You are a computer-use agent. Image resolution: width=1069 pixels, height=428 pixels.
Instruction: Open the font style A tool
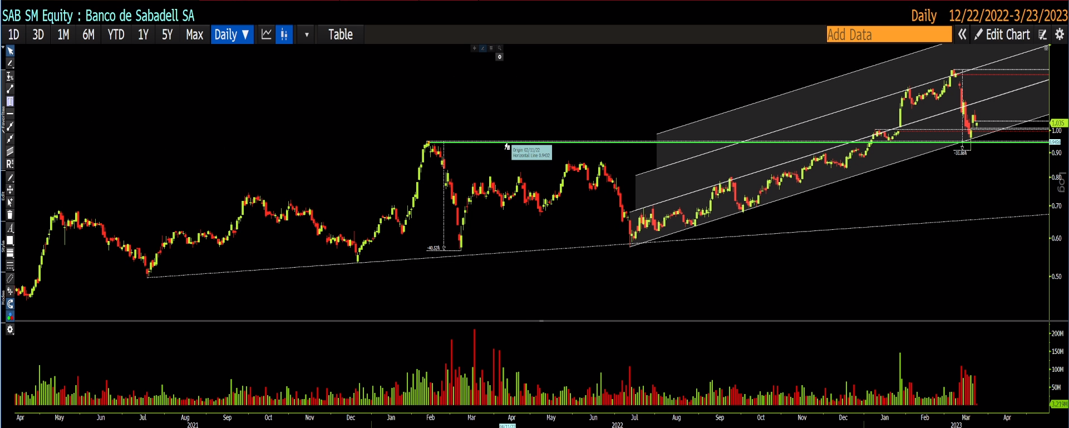[10, 228]
